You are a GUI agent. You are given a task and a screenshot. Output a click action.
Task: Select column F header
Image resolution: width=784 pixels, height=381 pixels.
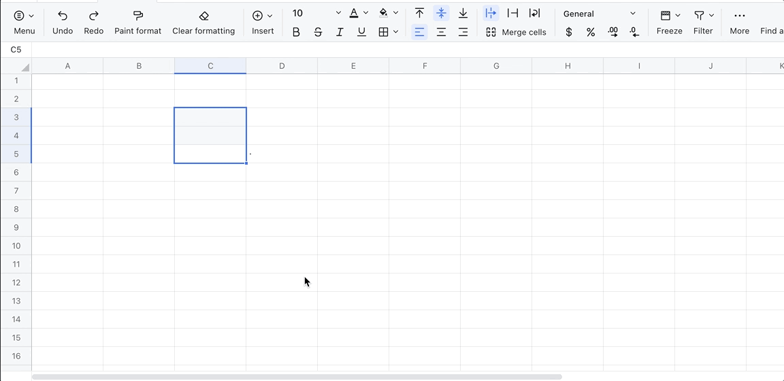click(425, 66)
